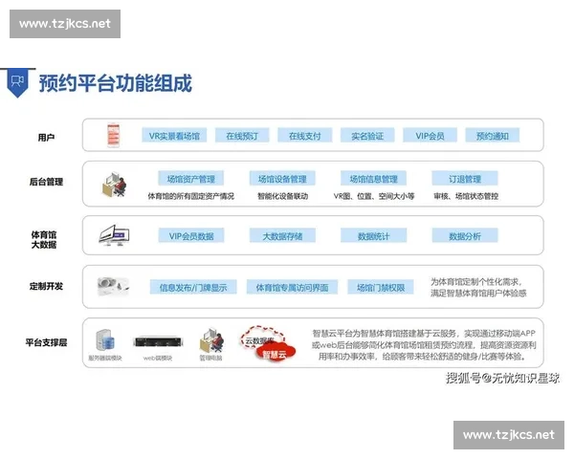The height and width of the screenshot is (459, 574).
Task: Select the 信息发布/门牌显示 box
Action: [x=193, y=287]
